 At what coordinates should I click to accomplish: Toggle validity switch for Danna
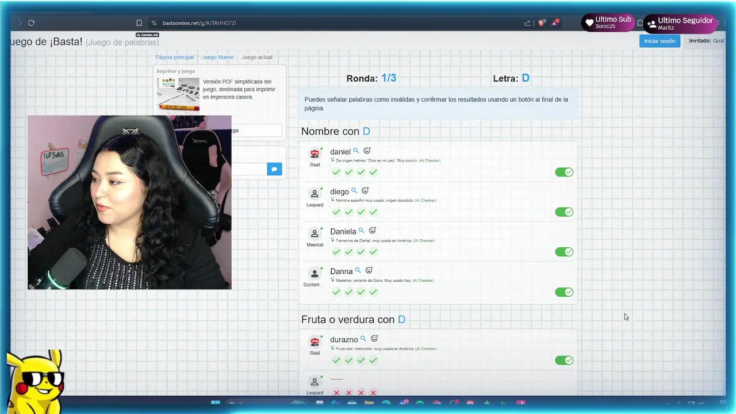(x=564, y=292)
